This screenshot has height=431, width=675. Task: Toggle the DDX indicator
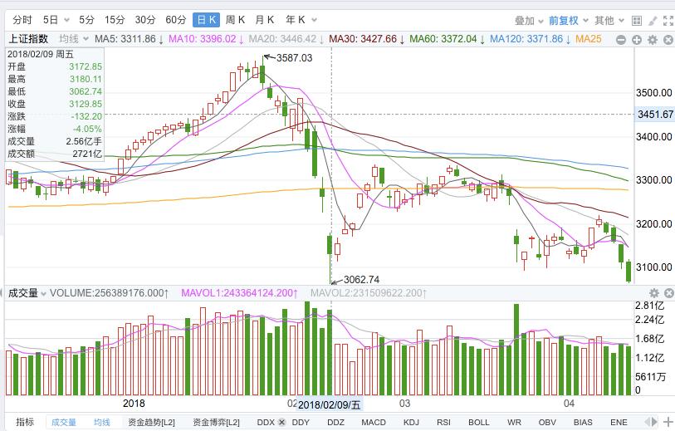(x=266, y=423)
